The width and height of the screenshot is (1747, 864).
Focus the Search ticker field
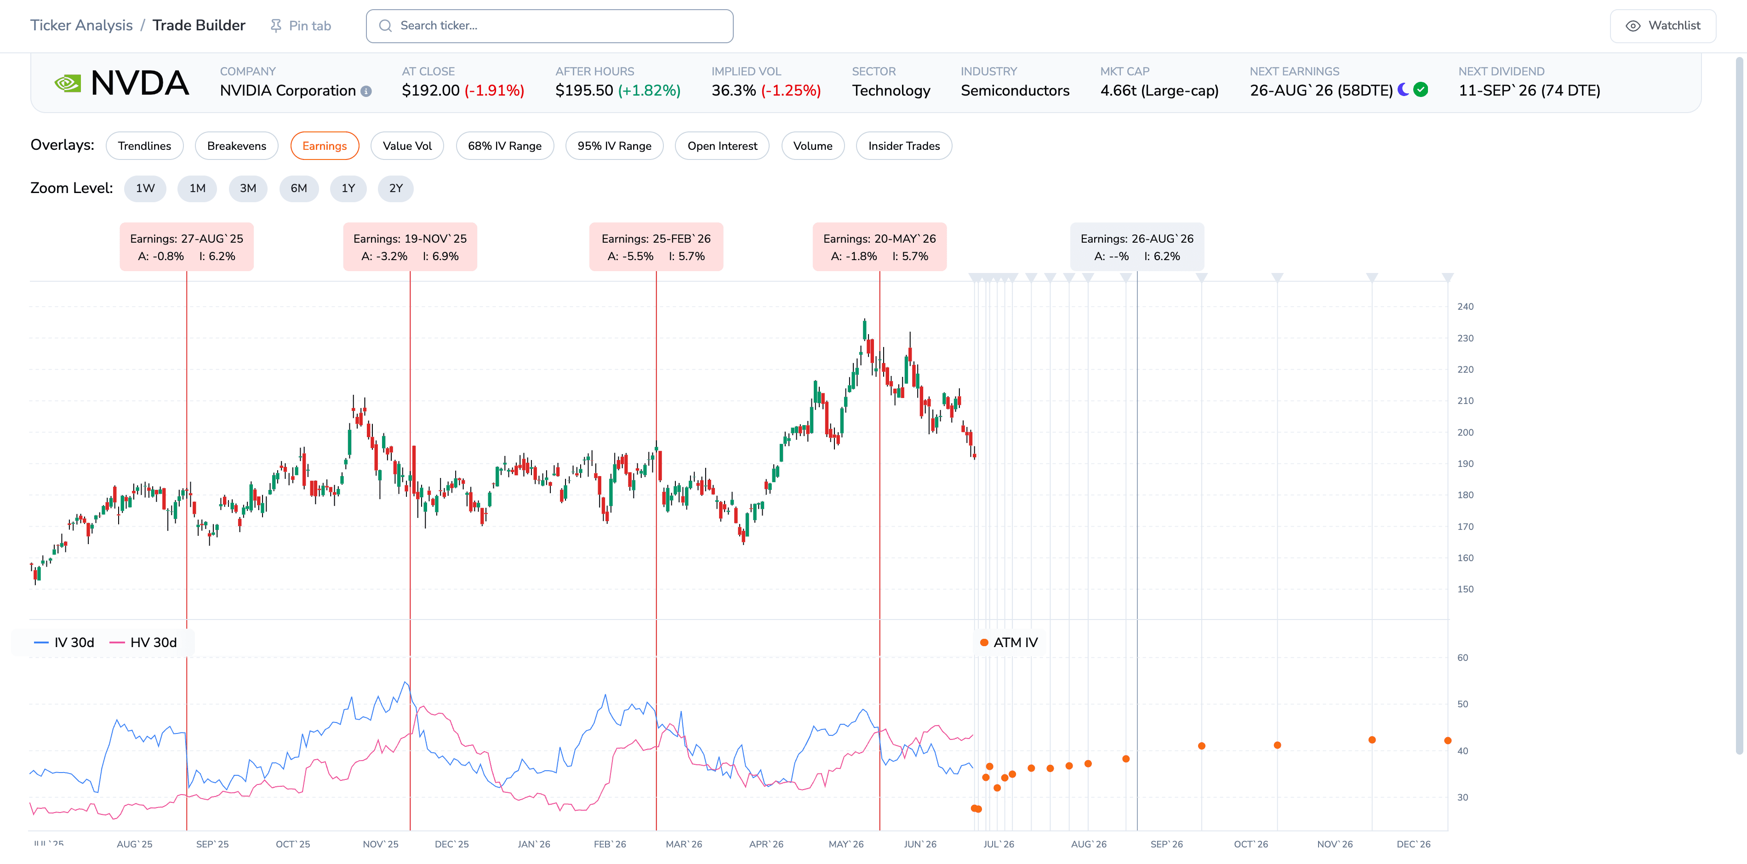tap(549, 26)
